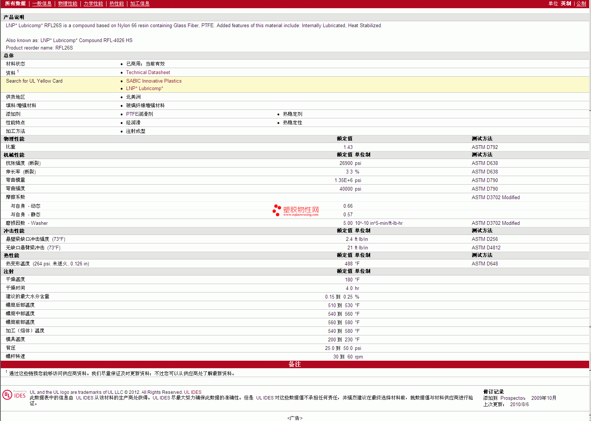Select the PTFE润滑剂 additive entry
The height and width of the screenshot is (421, 591).
(139, 114)
